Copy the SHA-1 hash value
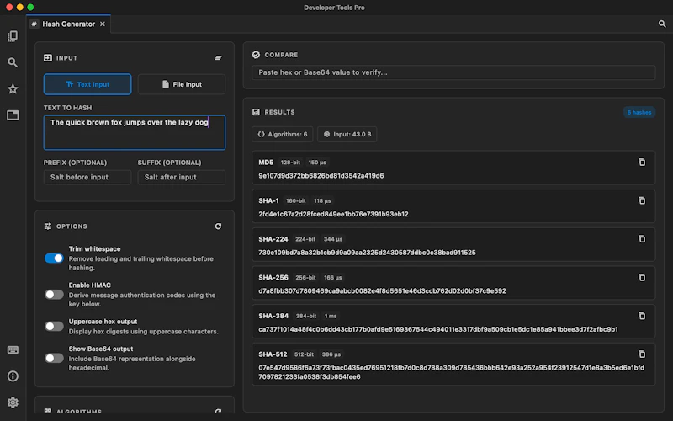Image resolution: width=673 pixels, height=421 pixels. click(x=642, y=200)
